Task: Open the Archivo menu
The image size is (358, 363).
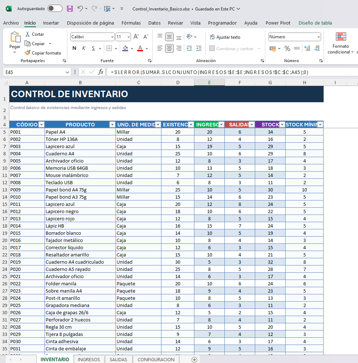Action: point(11,23)
